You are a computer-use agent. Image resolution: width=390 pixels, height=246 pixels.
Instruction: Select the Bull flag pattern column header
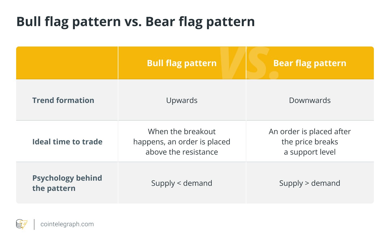pos(182,63)
